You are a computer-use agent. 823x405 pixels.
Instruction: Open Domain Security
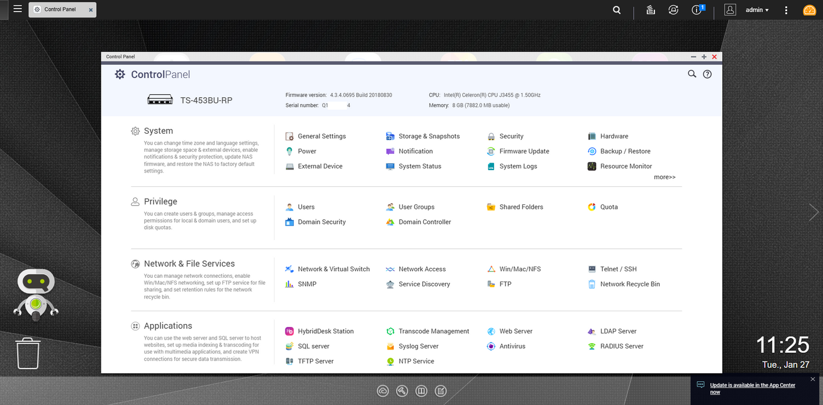(316, 222)
